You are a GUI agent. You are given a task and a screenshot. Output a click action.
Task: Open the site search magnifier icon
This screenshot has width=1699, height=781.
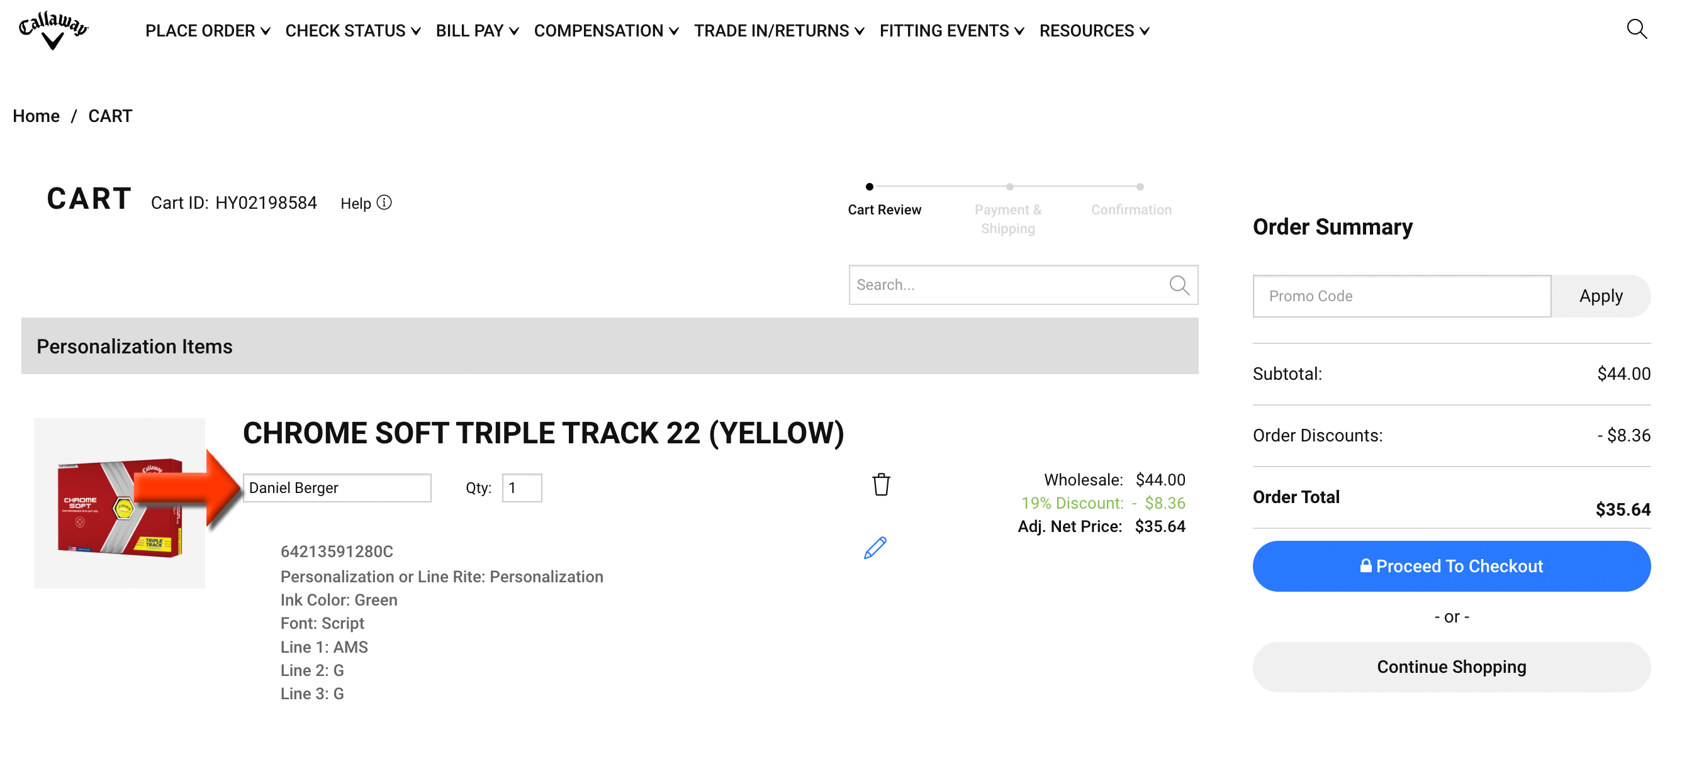click(x=1636, y=29)
